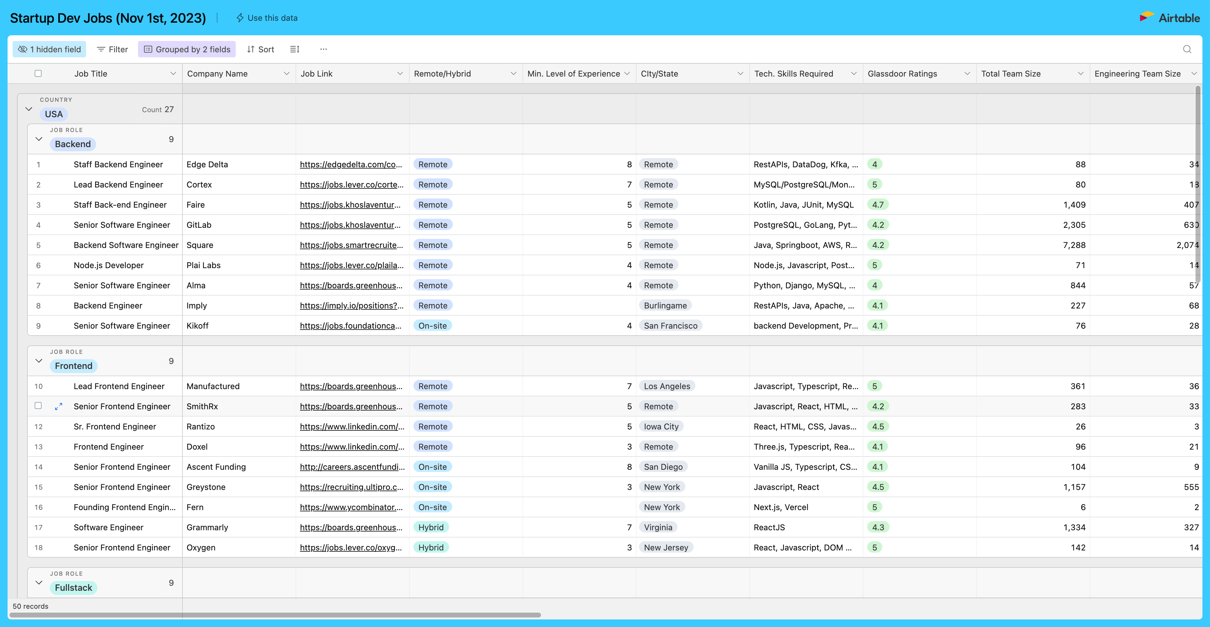Open the Total Team Size column dropdown
The width and height of the screenshot is (1210, 627).
pos(1081,74)
